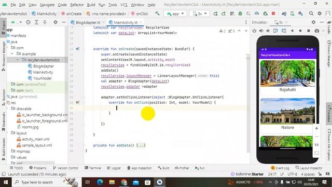332x187 pixels.
Task: Take emulator screenshot with camera icon
Action: 317,31
